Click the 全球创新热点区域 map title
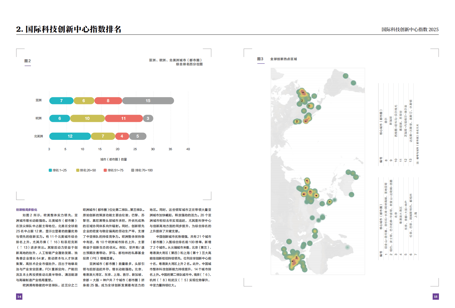The image size is (455, 308). click(284, 59)
